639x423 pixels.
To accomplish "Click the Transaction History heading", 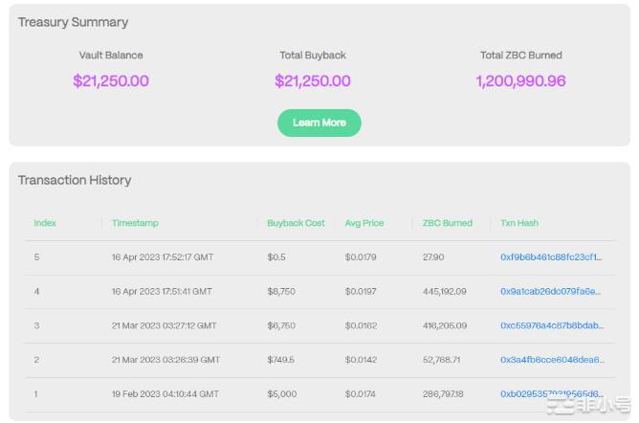I will 75,180.
